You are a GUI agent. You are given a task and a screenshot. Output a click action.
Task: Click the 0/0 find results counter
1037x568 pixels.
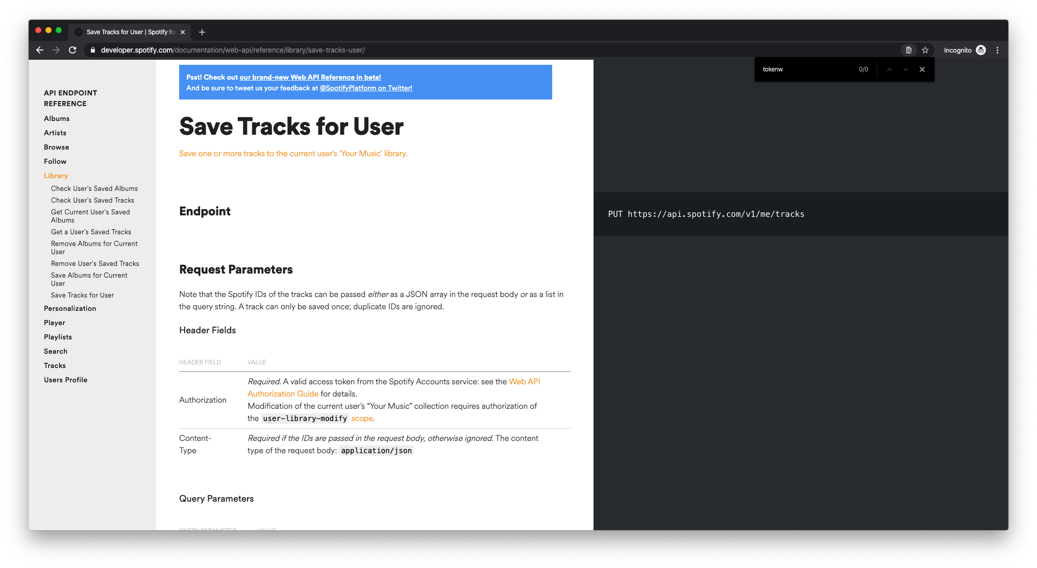point(863,69)
